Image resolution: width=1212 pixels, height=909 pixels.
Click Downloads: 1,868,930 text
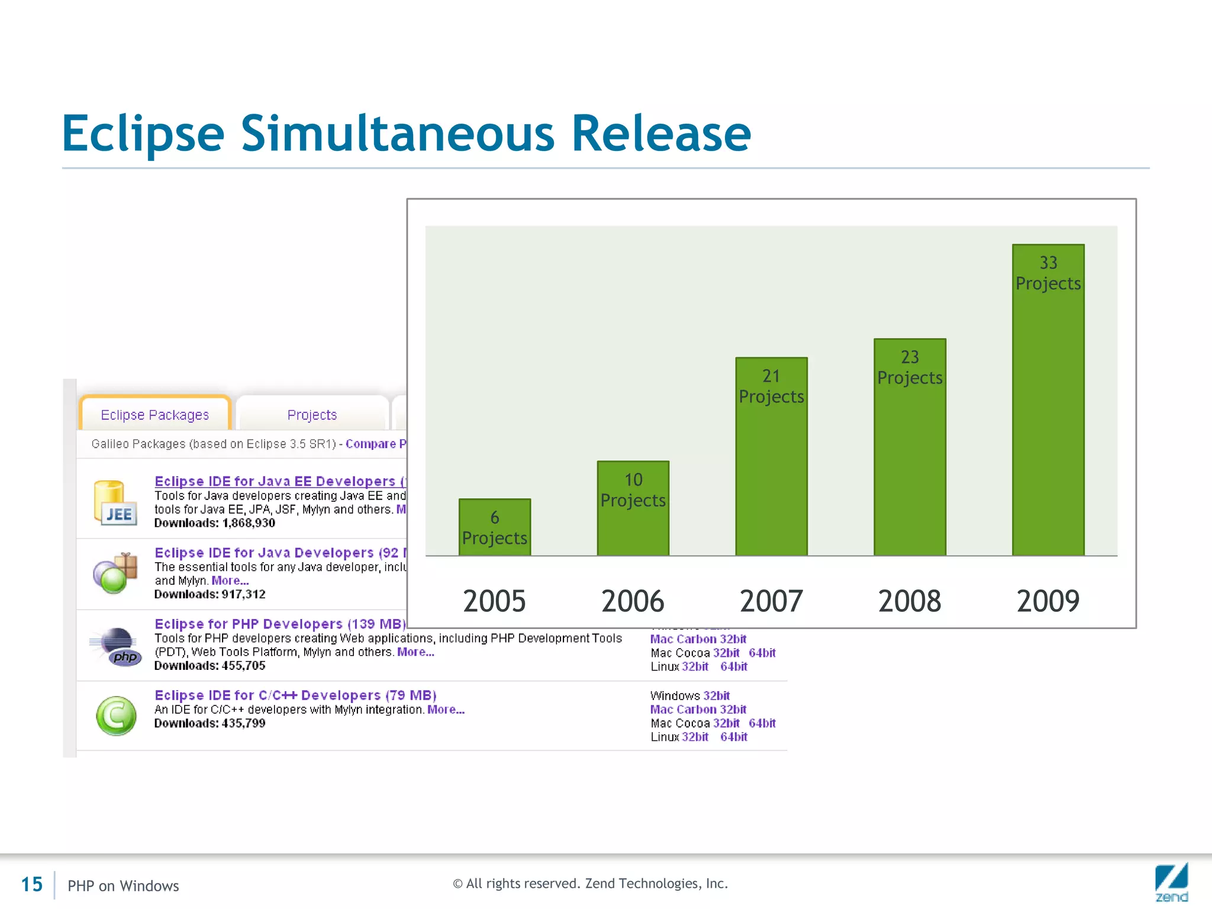pyautogui.click(x=215, y=523)
